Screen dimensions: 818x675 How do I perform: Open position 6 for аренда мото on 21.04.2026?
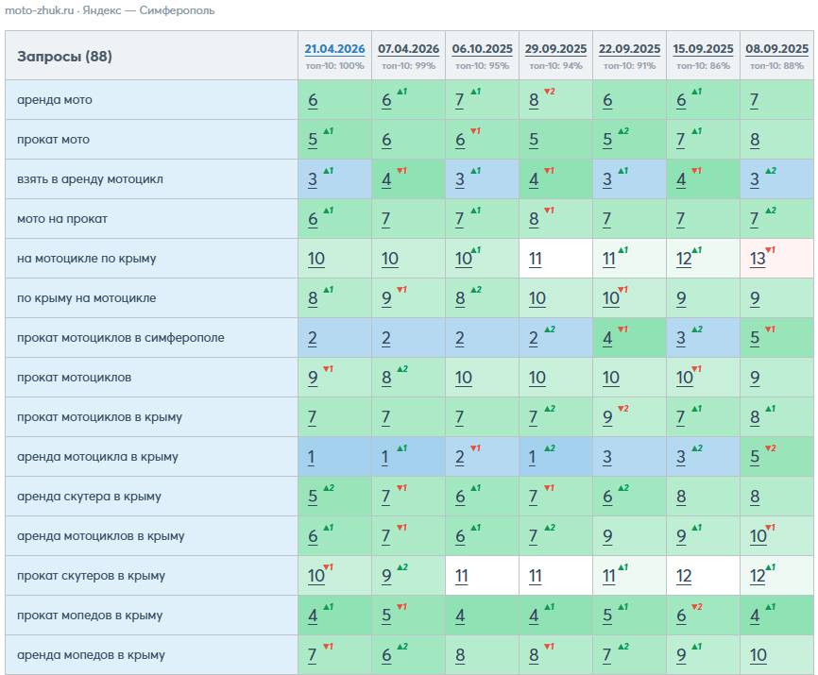point(313,100)
